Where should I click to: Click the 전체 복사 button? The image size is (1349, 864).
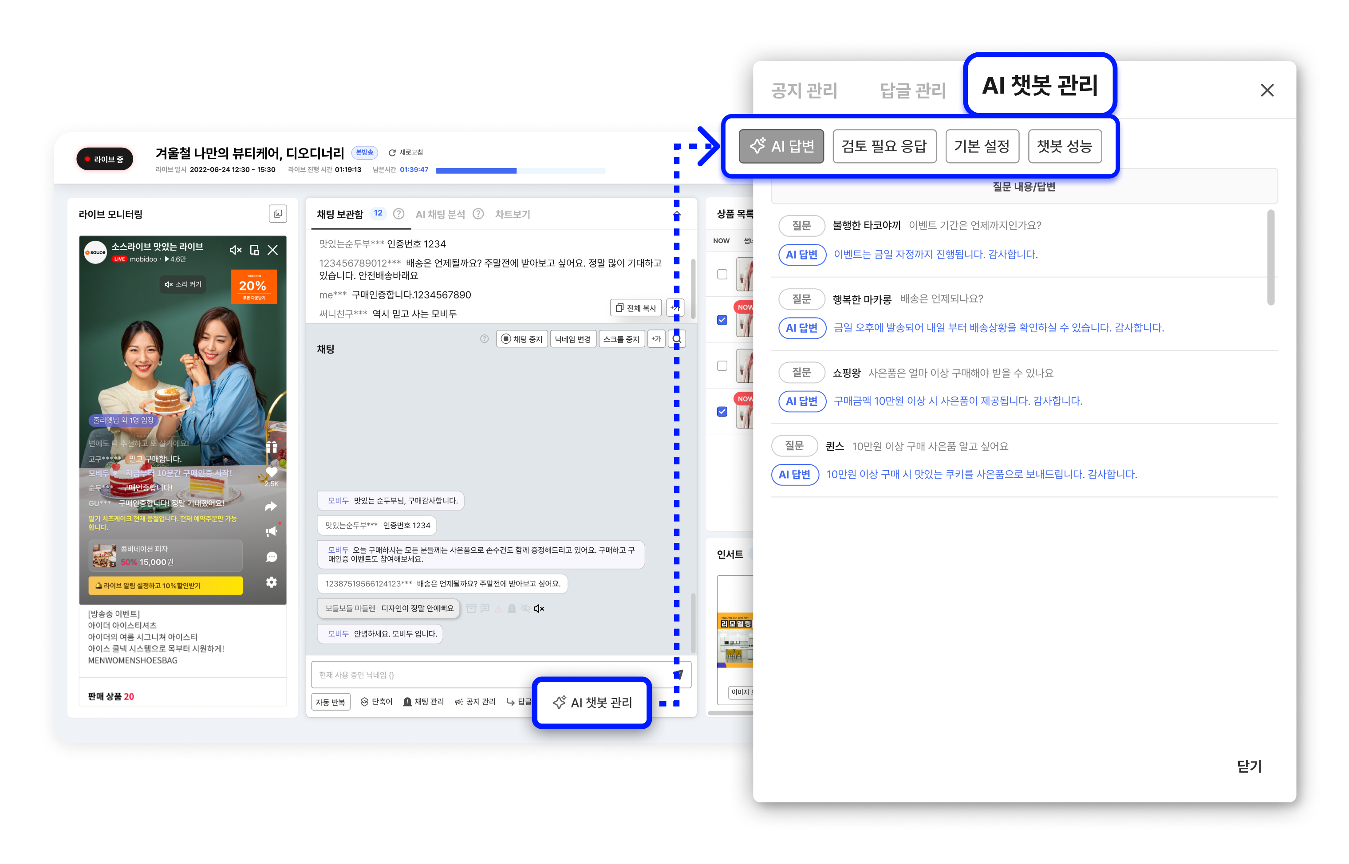click(x=636, y=308)
